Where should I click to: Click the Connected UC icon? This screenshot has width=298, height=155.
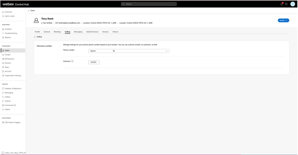(3, 105)
